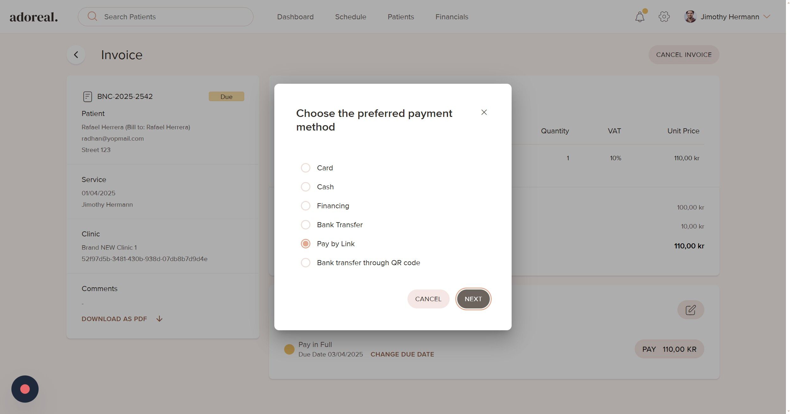
Task: Choose Bank transfer through QR code
Action: (x=306, y=263)
